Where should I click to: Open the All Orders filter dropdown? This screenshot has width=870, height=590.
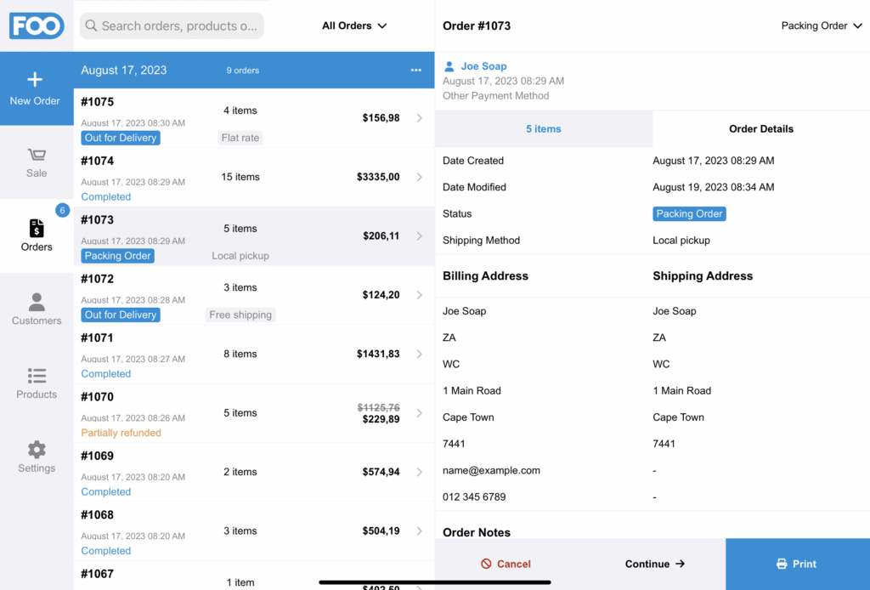click(x=353, y=26)
